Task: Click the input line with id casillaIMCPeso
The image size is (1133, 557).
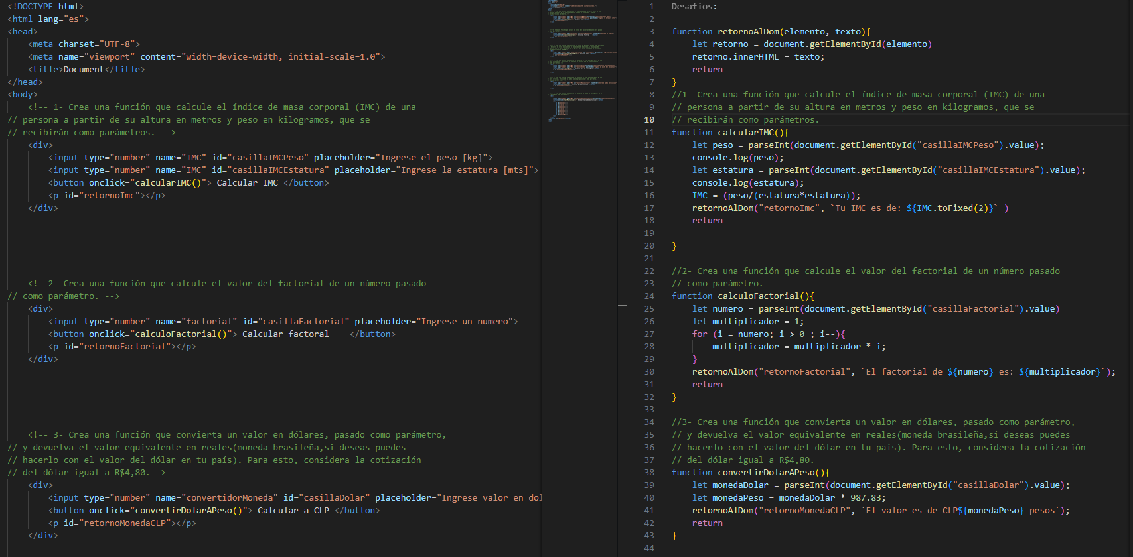Action: (270, 158)
